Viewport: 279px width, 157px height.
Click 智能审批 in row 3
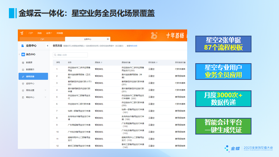tap(99, 83)
